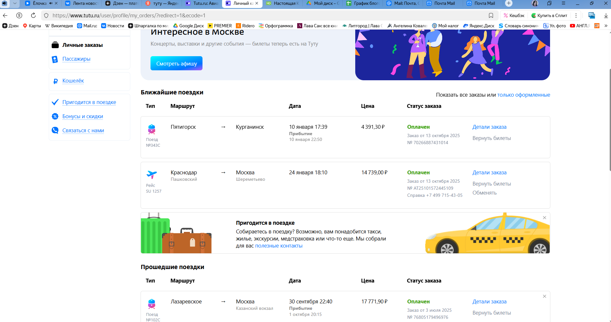
Task: Click the phone contact icon
Action: [55, 130]
